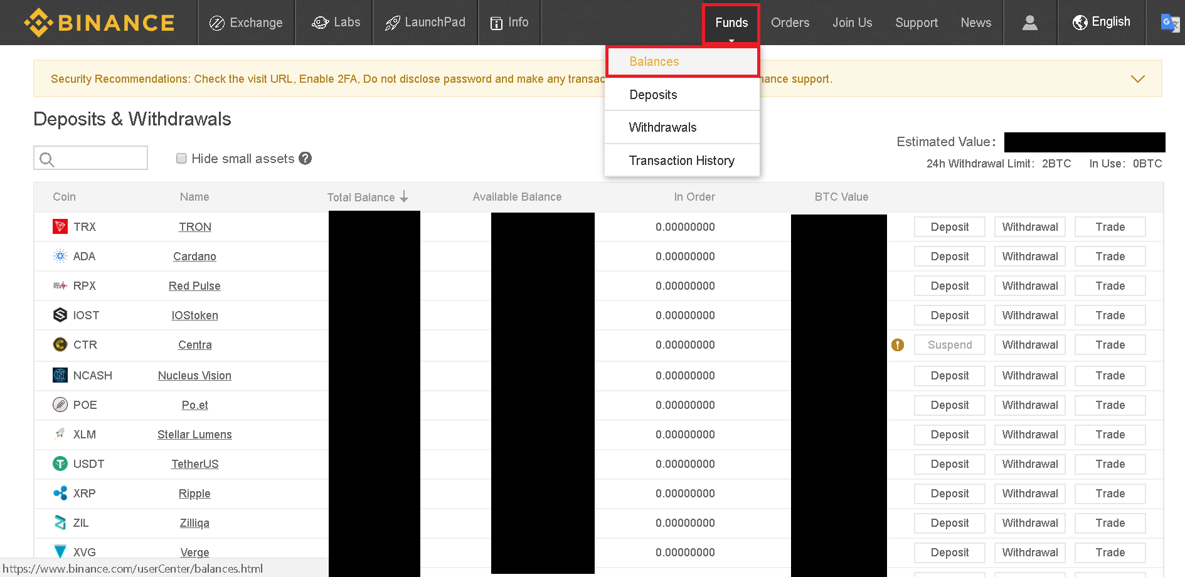The height and width of the screenshot is (577, 1185).
Task: Click Trade for RPX
Action: 1110,286
